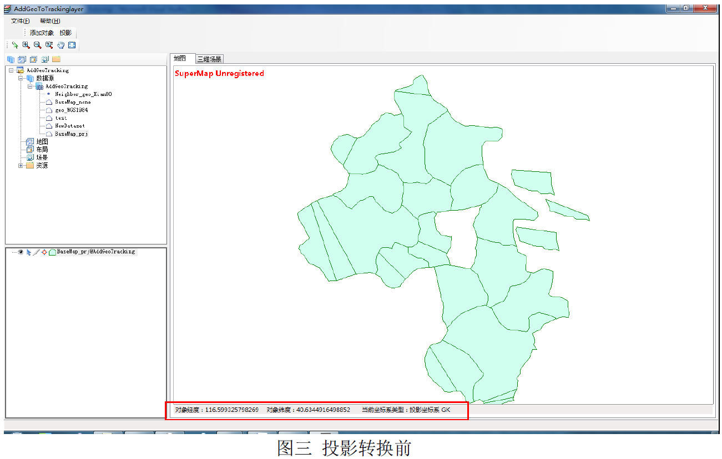Toggle snapping crosshair on BaseMap_prj layer
Viewport: 722px width, 459px height.
[44, 252]
